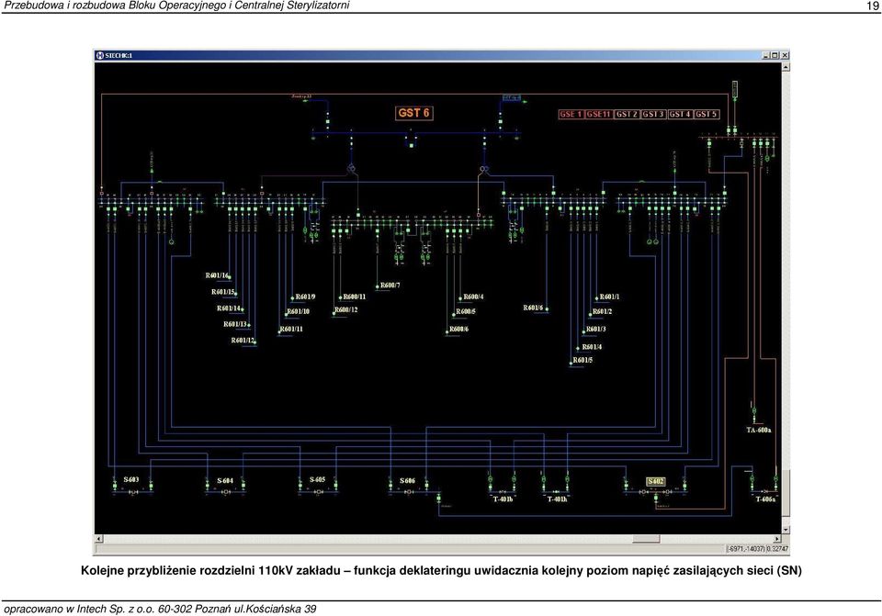Select feeder label R601/3
The height and width of the screenshot is (616, 882).
coord(595,329)
